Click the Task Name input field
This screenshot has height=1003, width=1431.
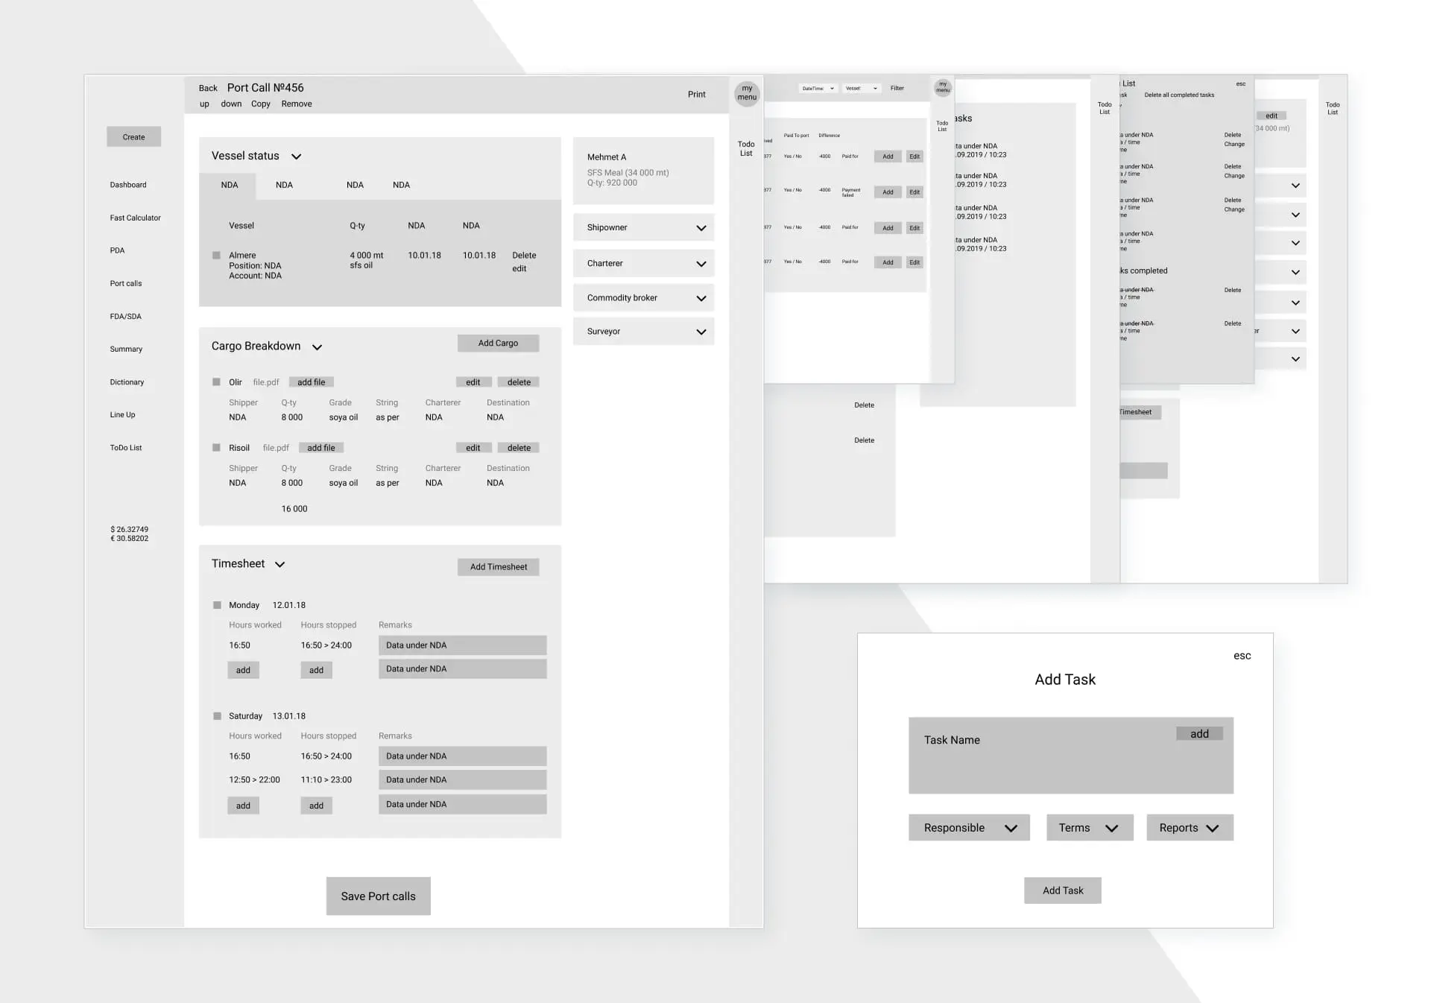click(x=1043, y=760)
